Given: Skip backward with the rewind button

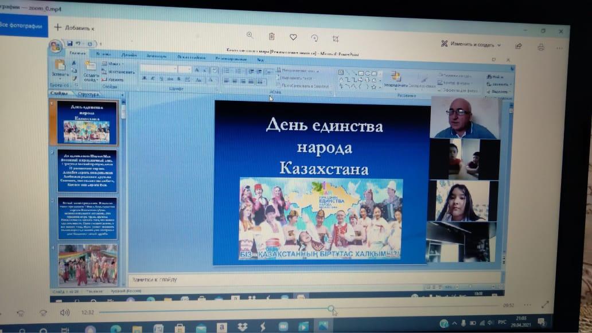Looking at the screenshot, I should click(21, 312).
